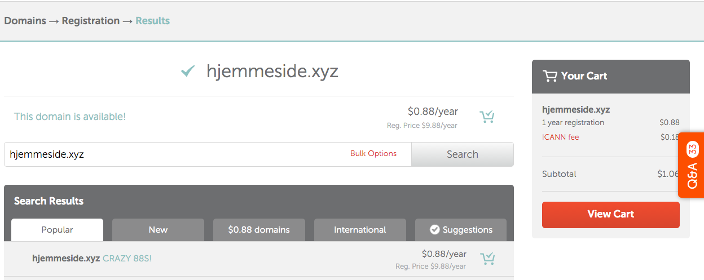This screenshot has width=704, height=280.
Task: Open the ICANN fee link in cart
Action: (560, 137)
